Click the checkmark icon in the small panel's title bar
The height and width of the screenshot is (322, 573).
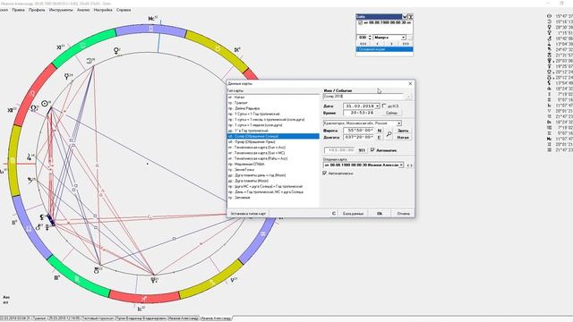[x=405, y=16]
